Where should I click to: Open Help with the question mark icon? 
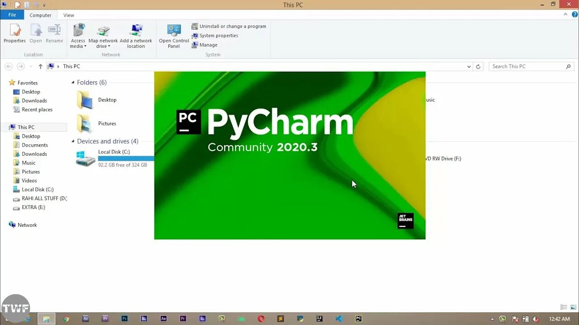[574, 14]
